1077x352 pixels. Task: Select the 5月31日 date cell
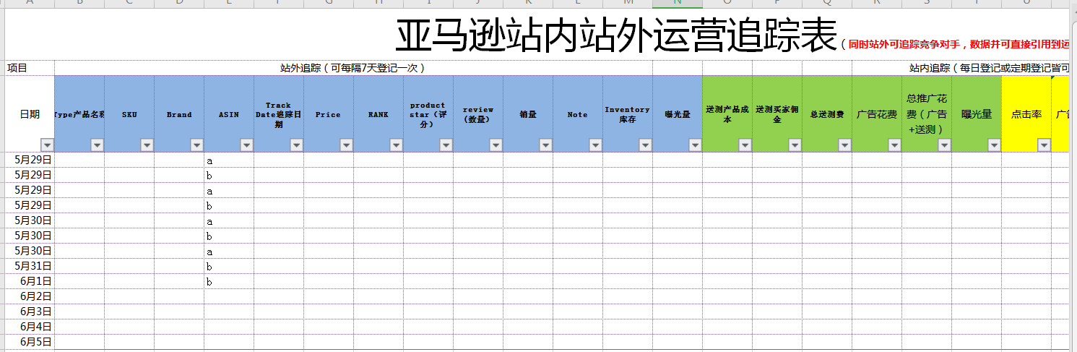(29, 266)
